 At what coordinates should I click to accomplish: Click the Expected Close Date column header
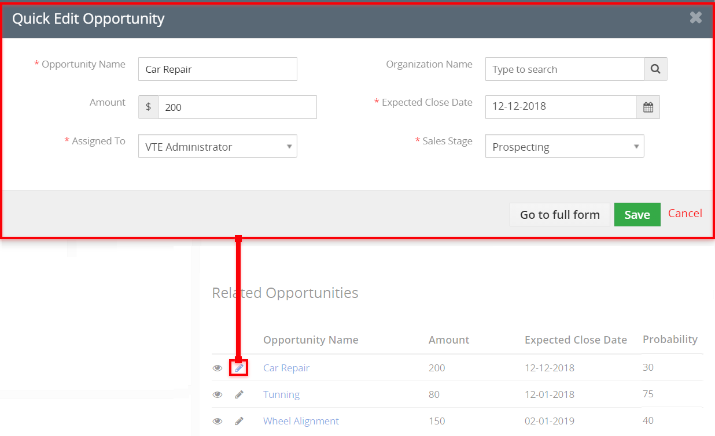pyautogui.click(x=576, y=340)
